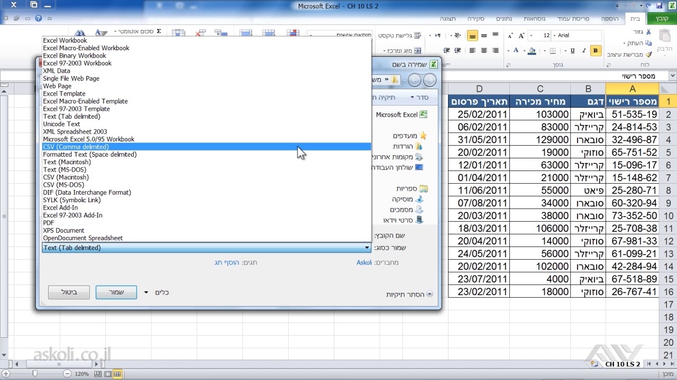The height and width of the screenshot is (380, 677).
Task: Choose DIF (Data Interchange Format)
Action: 206,193
